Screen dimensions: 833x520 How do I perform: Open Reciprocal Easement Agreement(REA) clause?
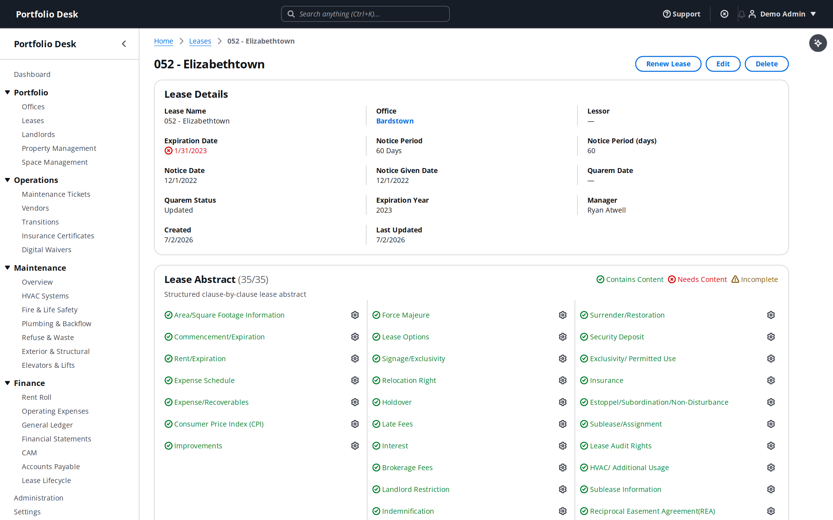pos(652,511)
